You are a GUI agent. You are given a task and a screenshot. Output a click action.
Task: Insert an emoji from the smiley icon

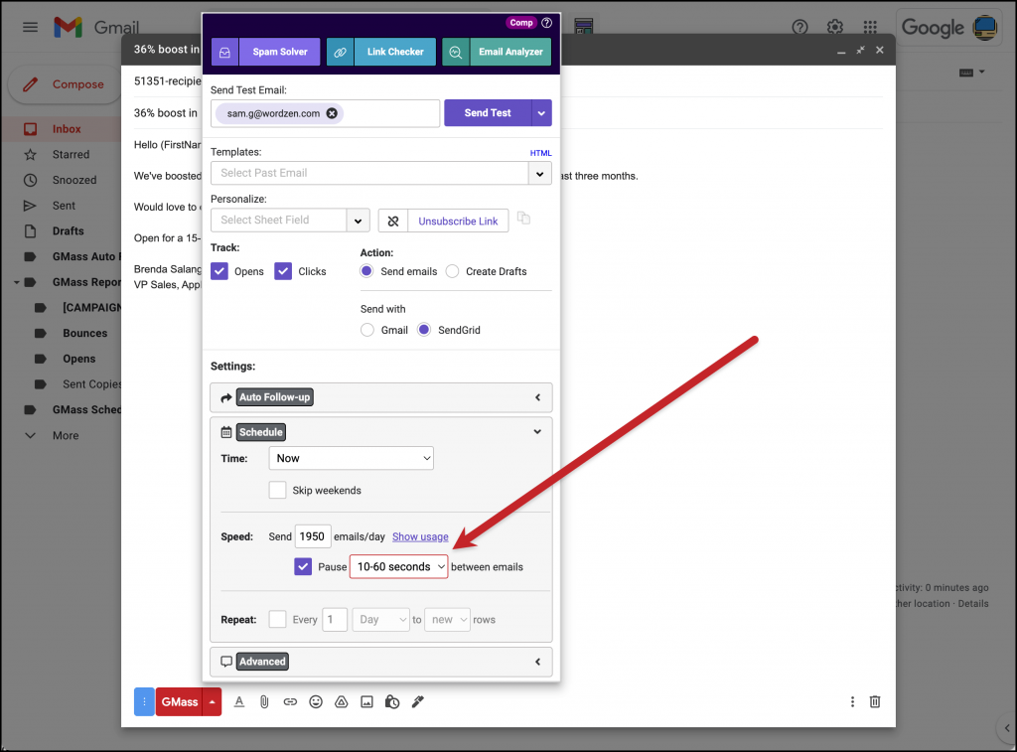pyautogui.click(x=316, y=701)
